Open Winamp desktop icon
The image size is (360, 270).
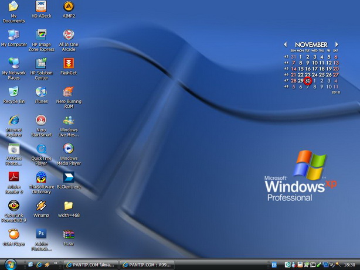pos(41,206)
